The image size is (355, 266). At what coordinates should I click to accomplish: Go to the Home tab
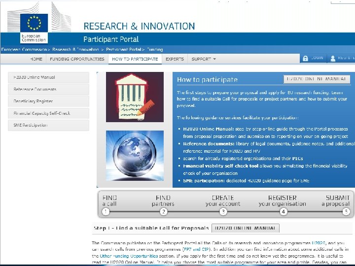click(x=36, y=59)
